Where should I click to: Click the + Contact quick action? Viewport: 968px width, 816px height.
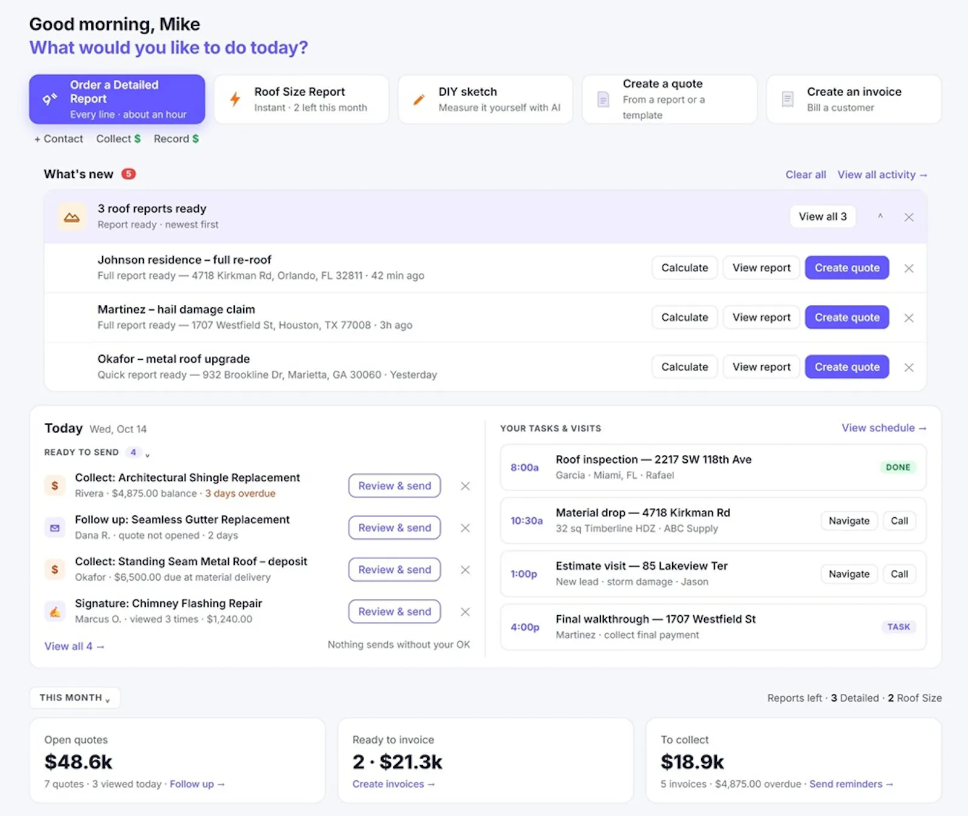tap(59, 139)
